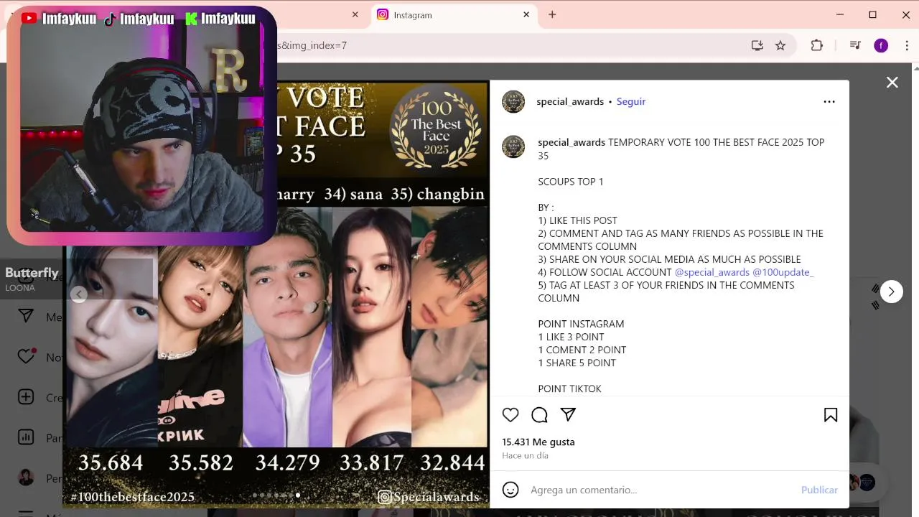
Task: Show the previous carousel image
Action: (x=79, y=294)
